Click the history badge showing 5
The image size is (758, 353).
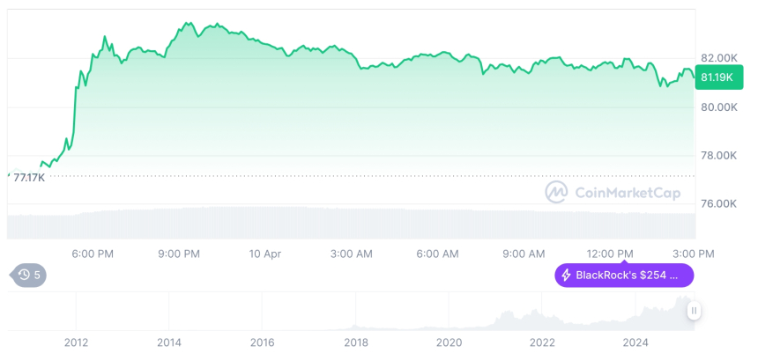click(x=29, y=276)
